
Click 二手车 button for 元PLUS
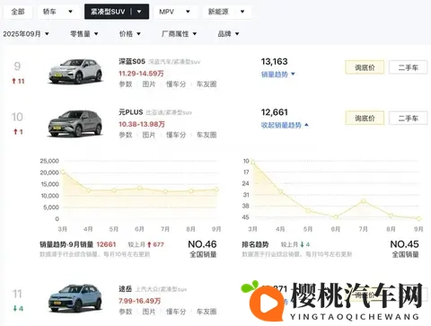click(x=409, y=119)
